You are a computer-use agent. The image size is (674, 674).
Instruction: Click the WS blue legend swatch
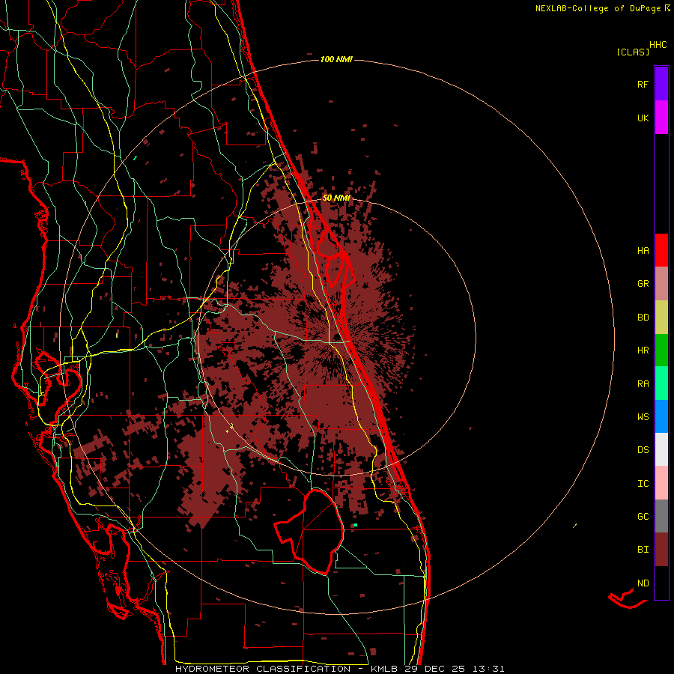click(x=661, y=416)
